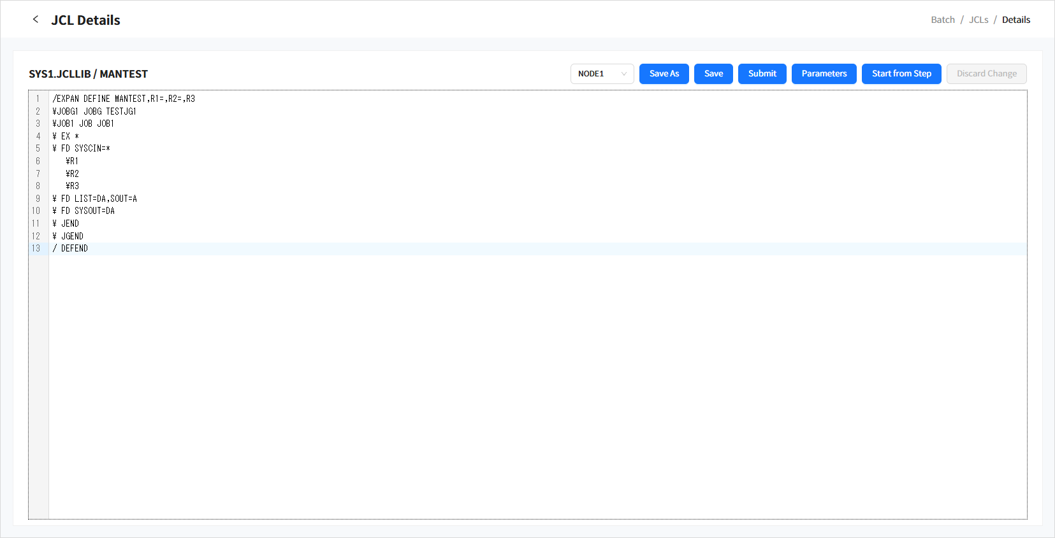The image size is (1055, 538).
Task: Go to Batch in breadcrumb
Action: (x=942, y=20)
